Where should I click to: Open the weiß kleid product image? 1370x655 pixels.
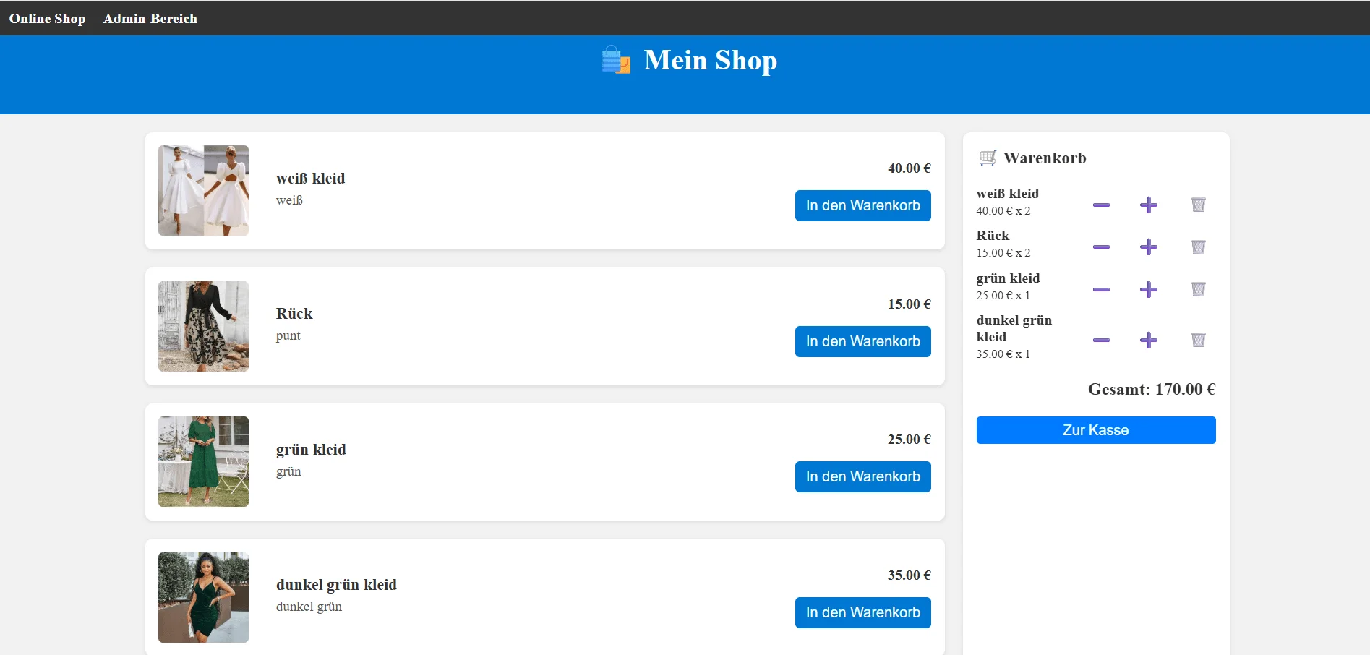[203, 191]
